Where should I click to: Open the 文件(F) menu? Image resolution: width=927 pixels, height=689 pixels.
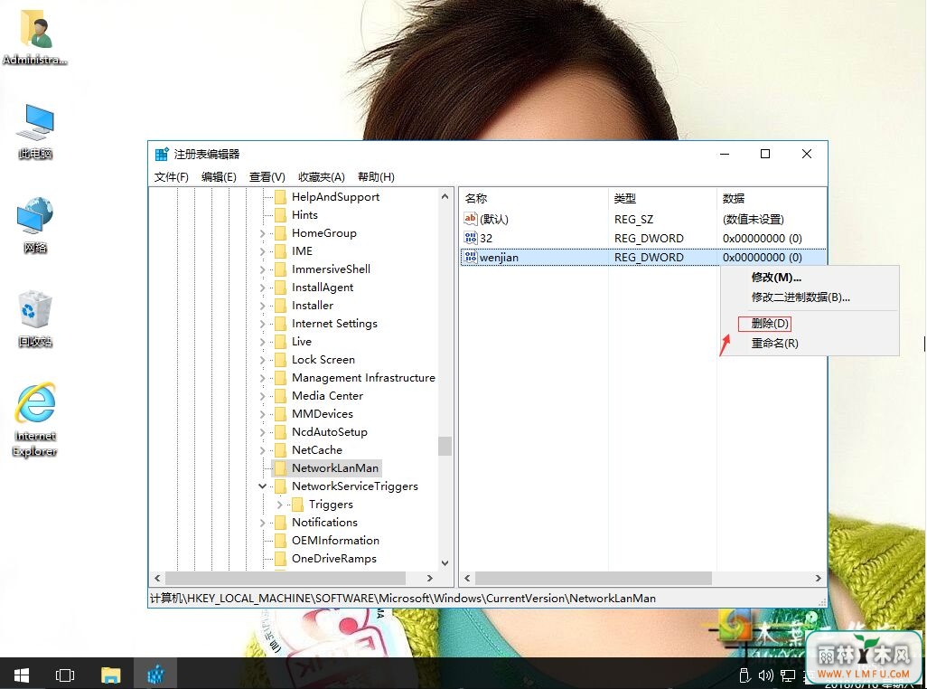172,177
